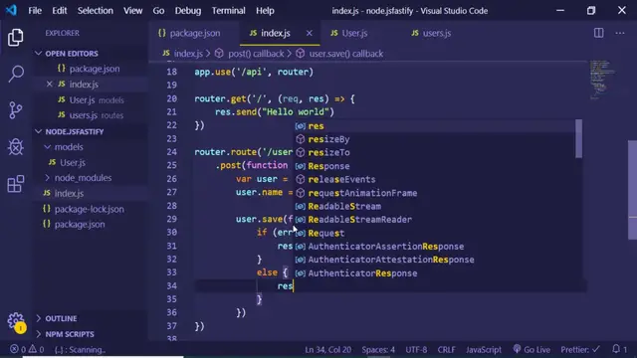The width and height of the screenshot is (637, 358).
Task: Click the user.save() callback breadcrumb
Action: point(345,54)
